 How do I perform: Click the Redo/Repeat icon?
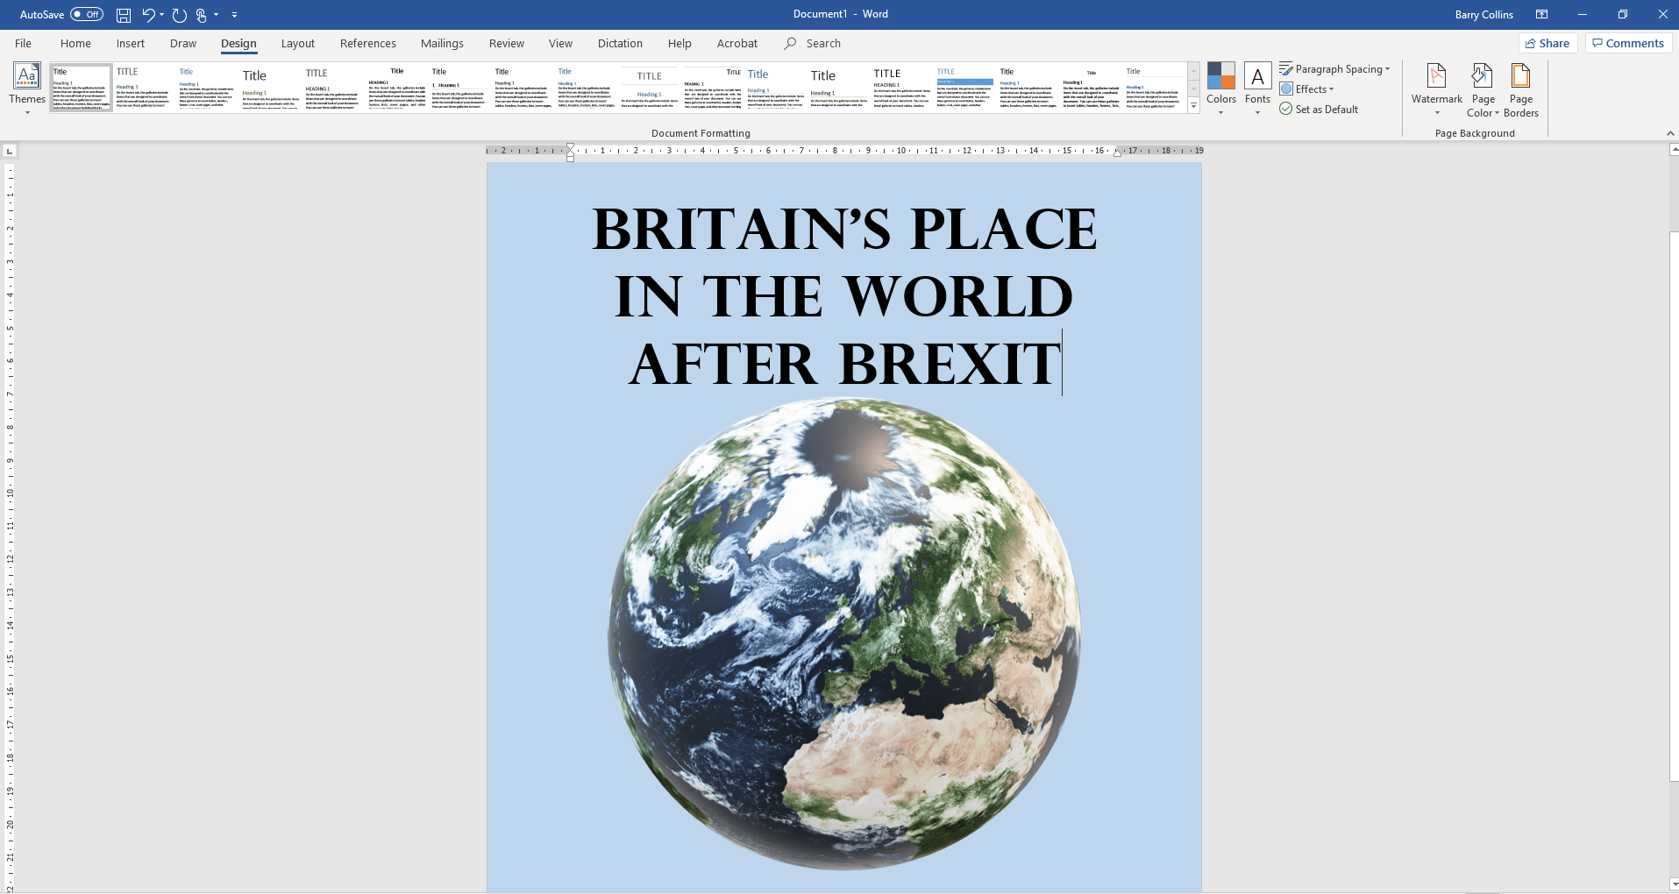(x=180, y=15)
